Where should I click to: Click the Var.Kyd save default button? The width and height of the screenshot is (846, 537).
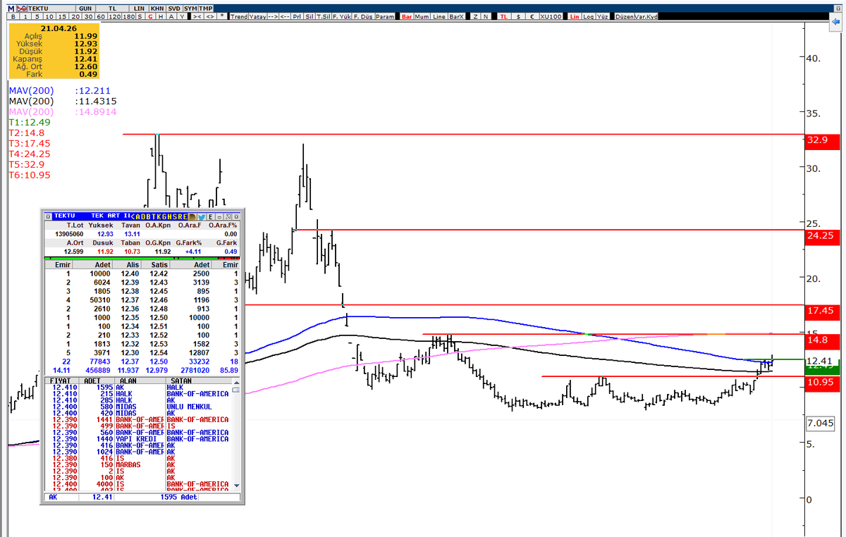pyautogui.click(x=646, y=16)
